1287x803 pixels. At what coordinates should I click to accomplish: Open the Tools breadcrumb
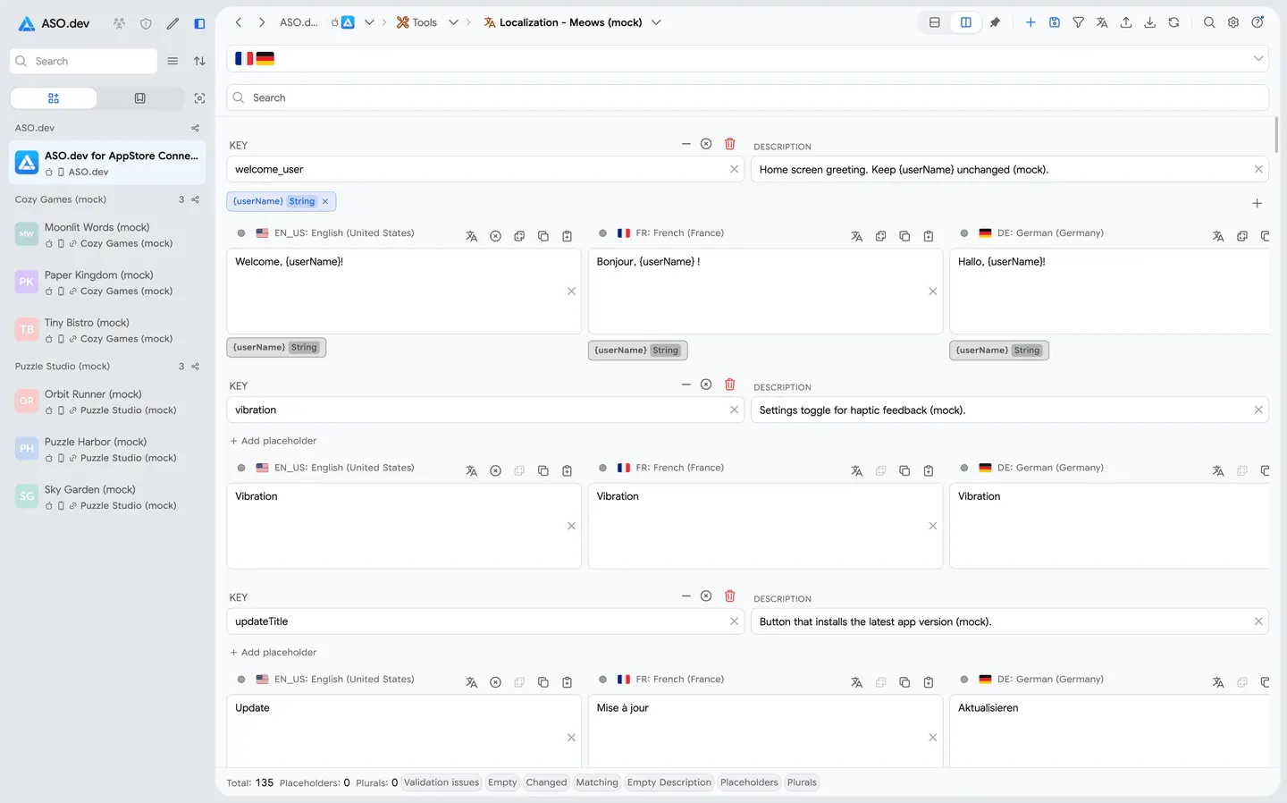click(417, 22)
